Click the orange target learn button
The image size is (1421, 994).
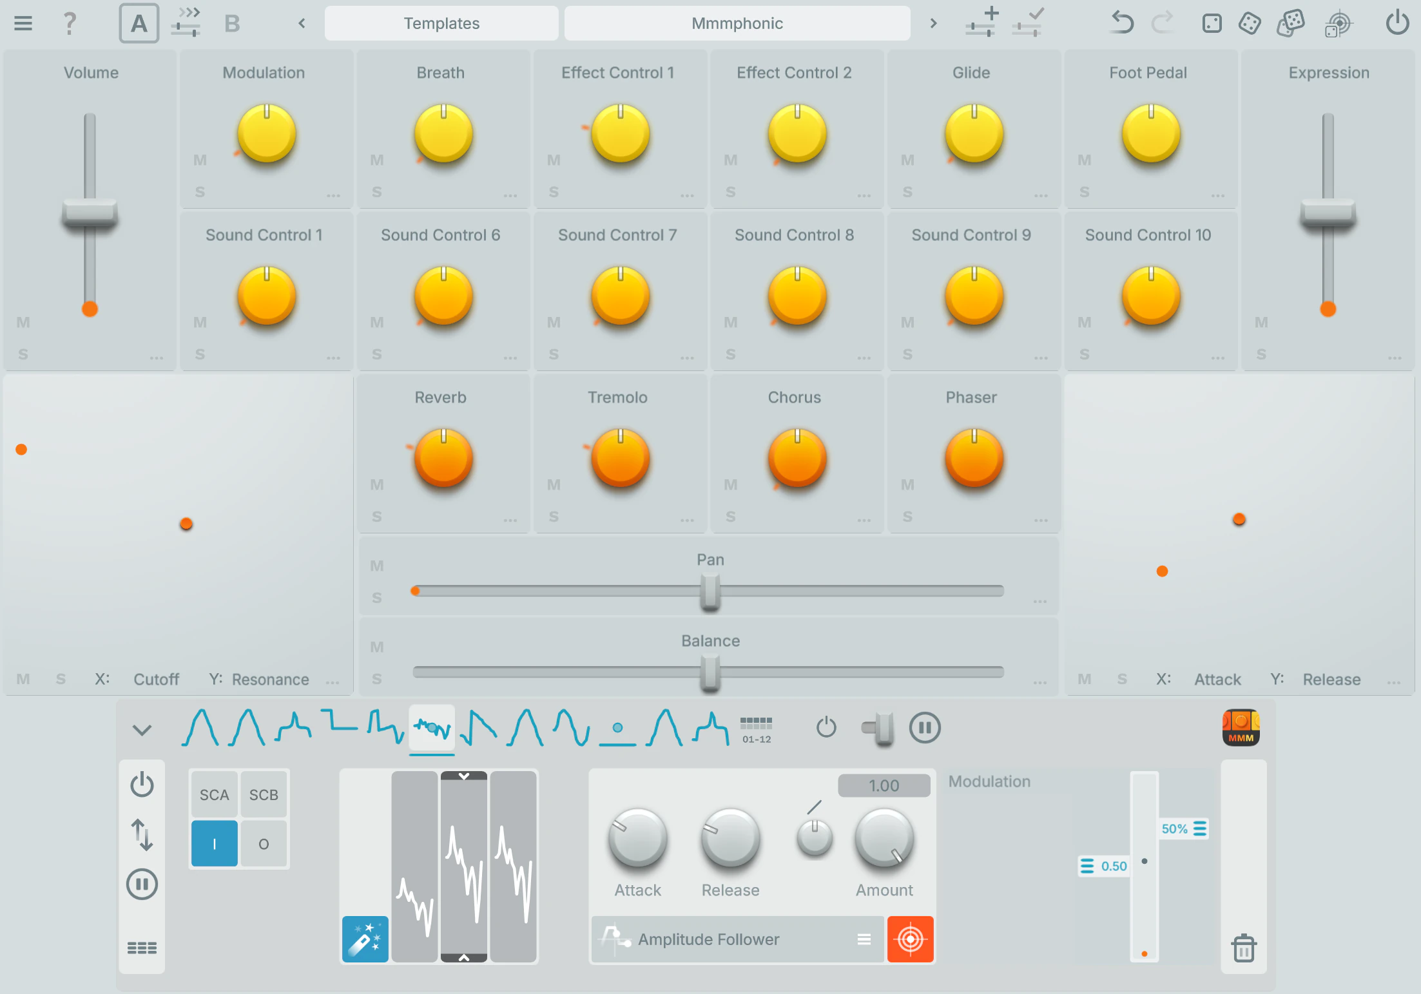point(910,939)
